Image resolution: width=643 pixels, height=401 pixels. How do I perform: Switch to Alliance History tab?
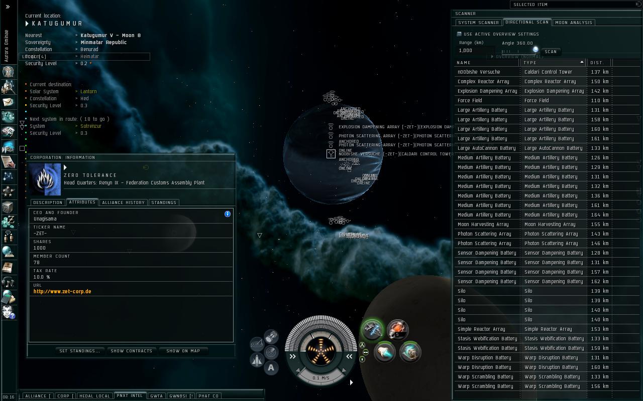(123, 203)
